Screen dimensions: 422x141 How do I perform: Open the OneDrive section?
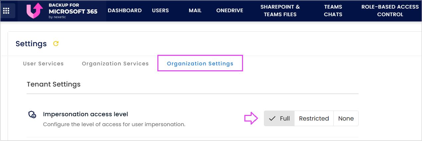pos(230,11)
